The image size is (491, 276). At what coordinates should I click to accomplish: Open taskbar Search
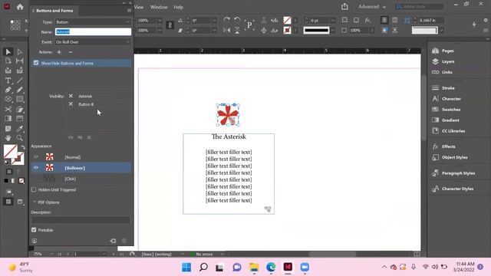pos(203,268)
